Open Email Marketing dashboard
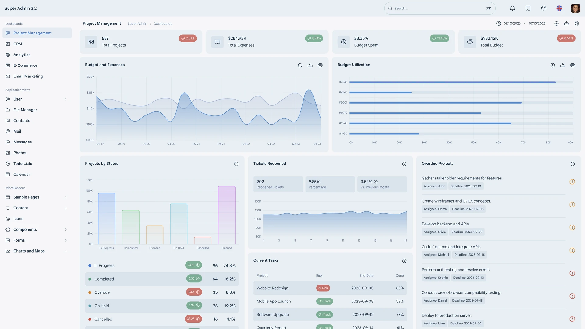The height and width of the screenshot is (329, 585). (37, 76)
